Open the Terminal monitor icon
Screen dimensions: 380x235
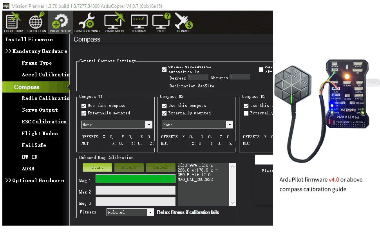tap(139, 22)
